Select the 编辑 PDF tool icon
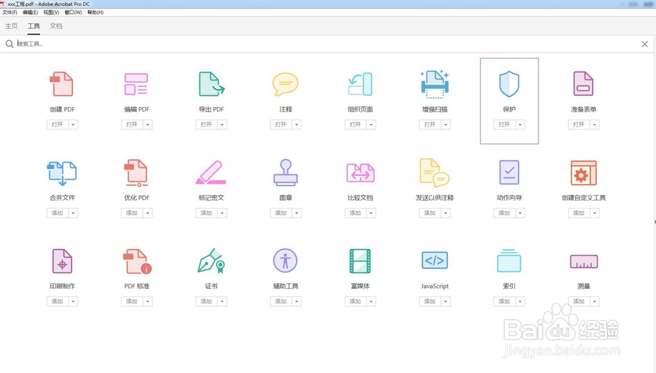This screenshot has width=656, height=373. pos(136,84)
